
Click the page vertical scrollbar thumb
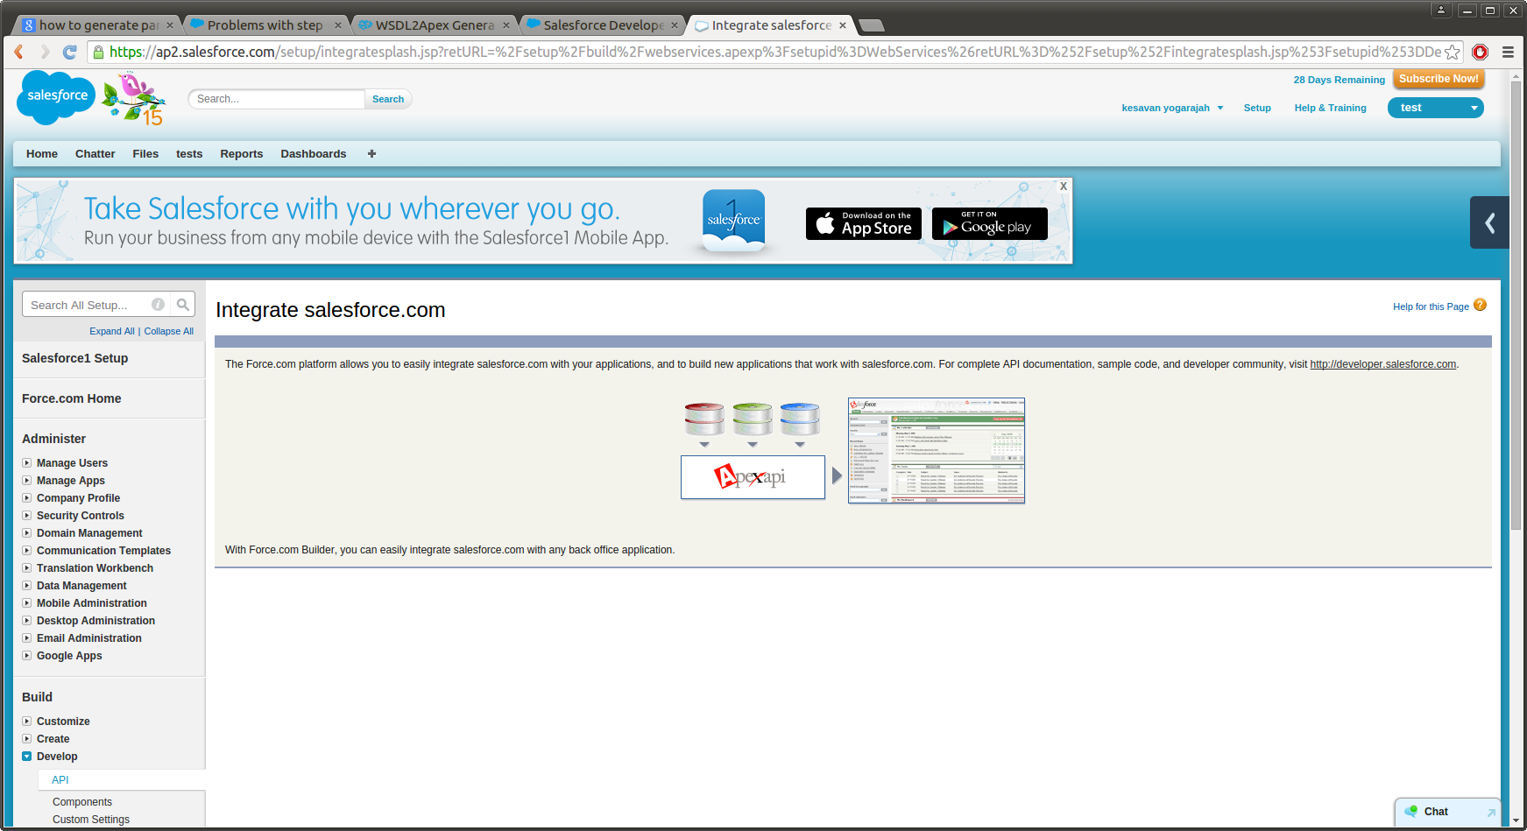tap(1516, 306)
